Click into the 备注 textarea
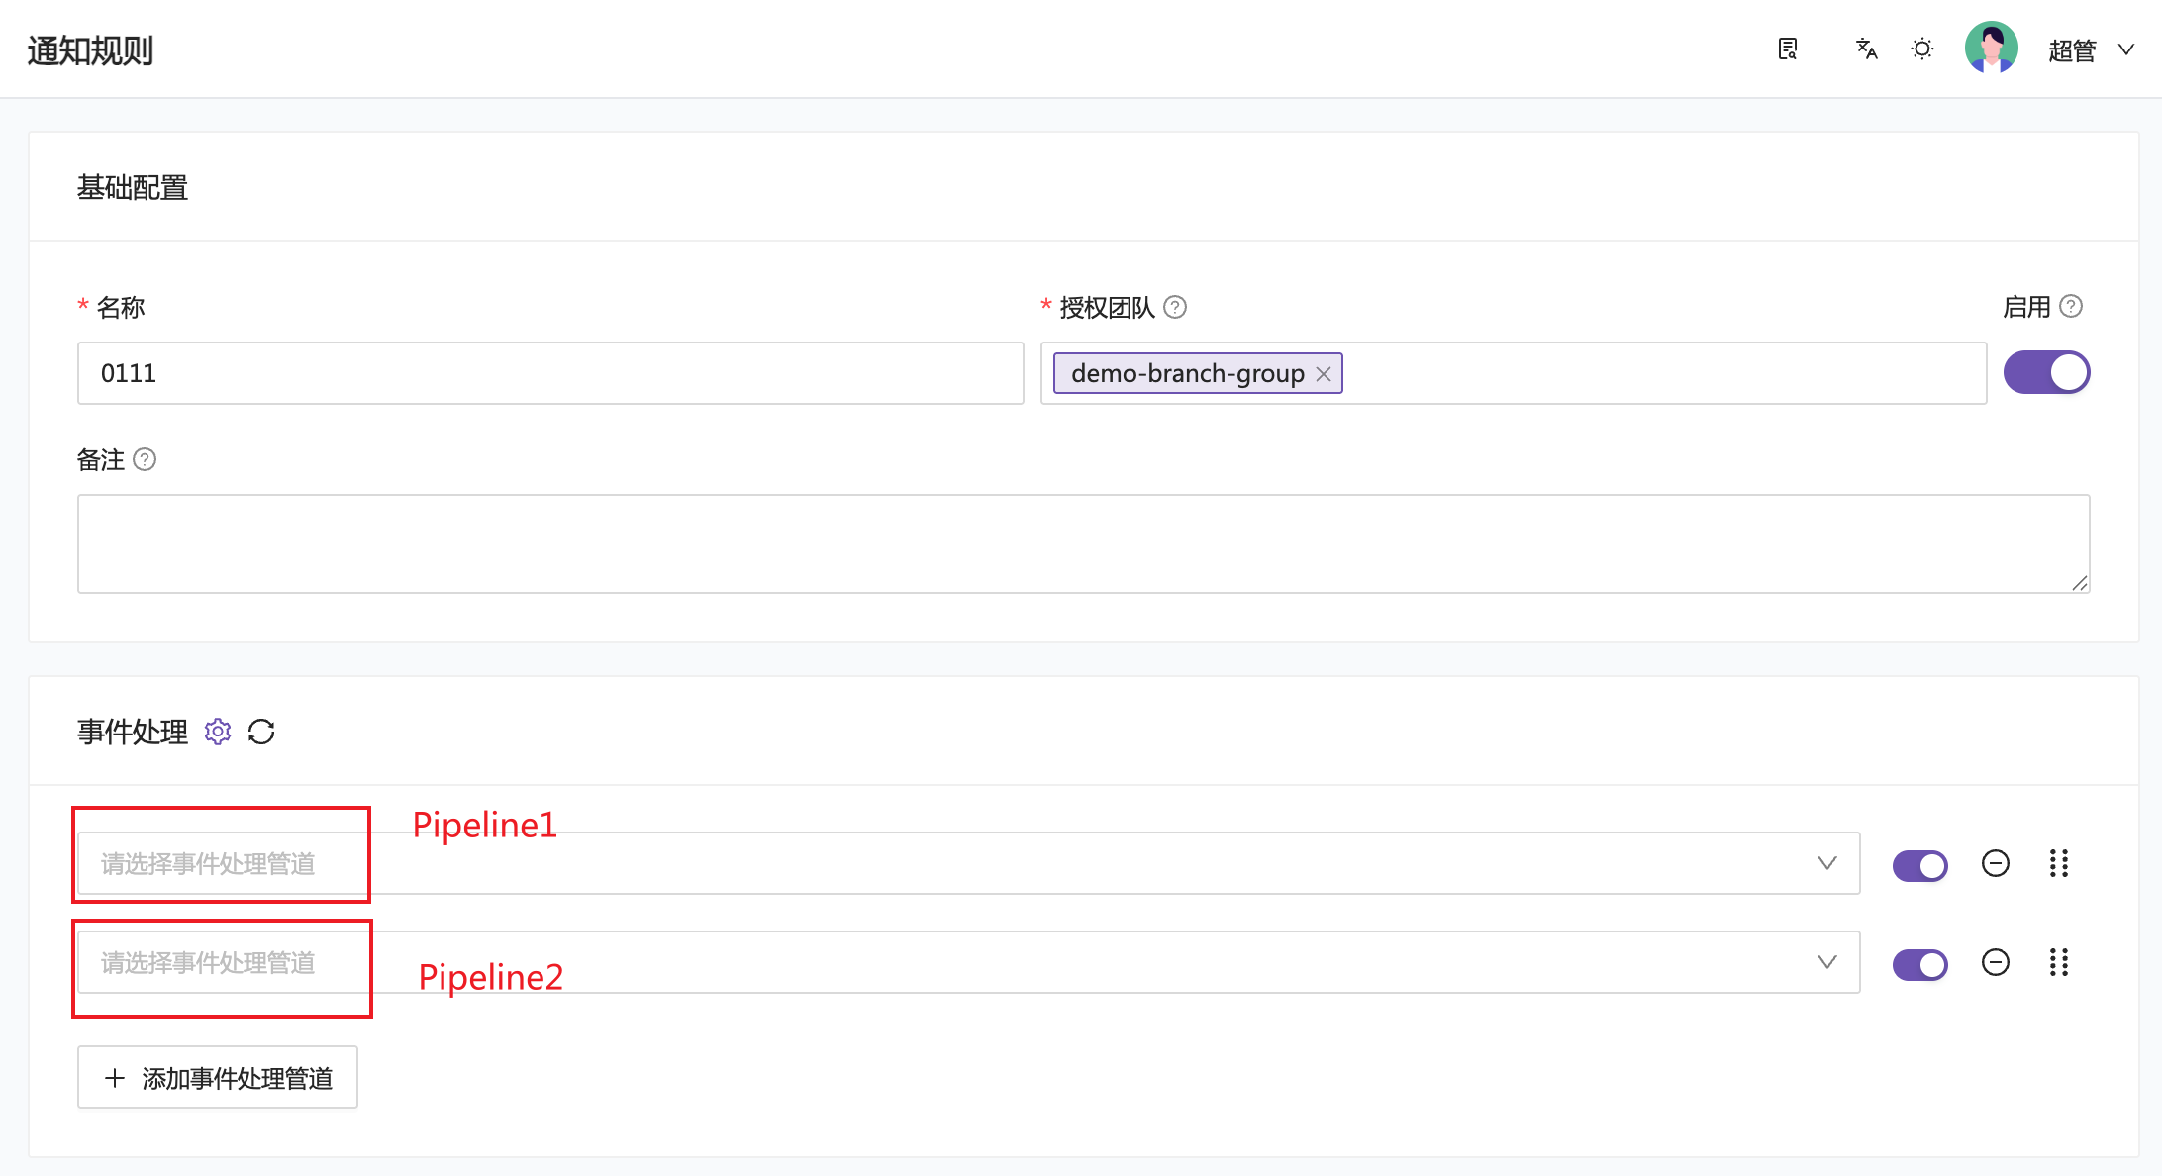Viewport: 2162px width, 1176px height. 1083,543
